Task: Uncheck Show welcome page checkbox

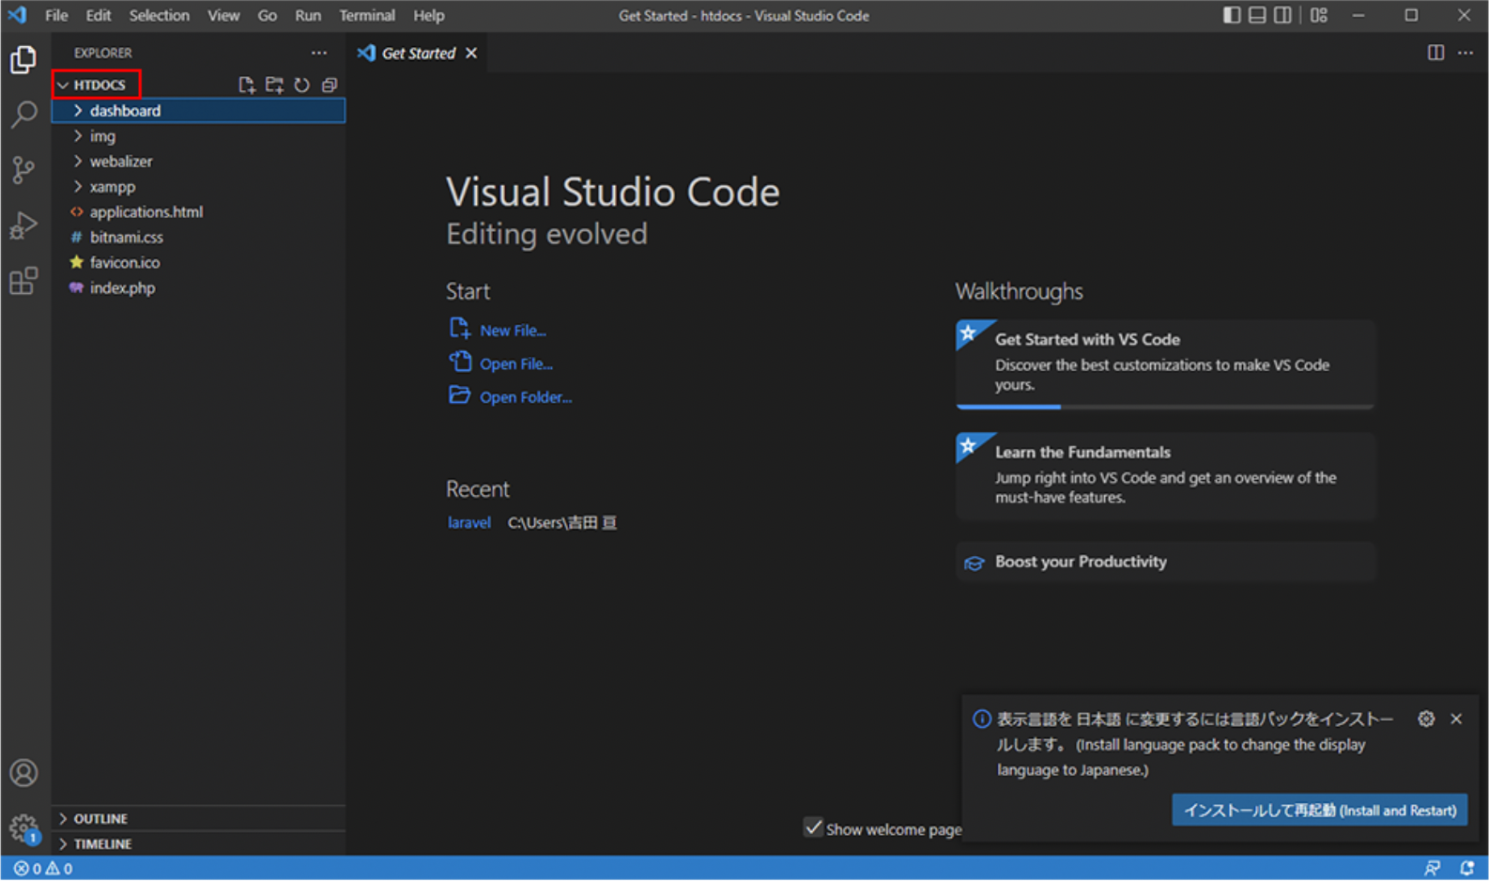Action: (813, 828)
